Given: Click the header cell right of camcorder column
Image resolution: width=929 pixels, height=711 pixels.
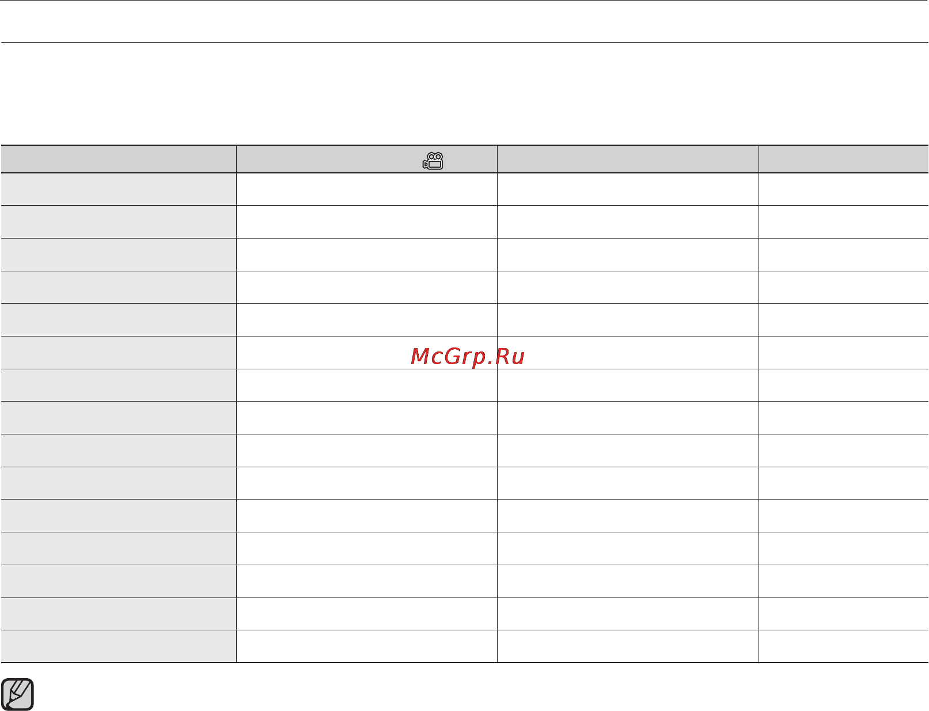Looking at the screenshot, I should pos(628,159).
